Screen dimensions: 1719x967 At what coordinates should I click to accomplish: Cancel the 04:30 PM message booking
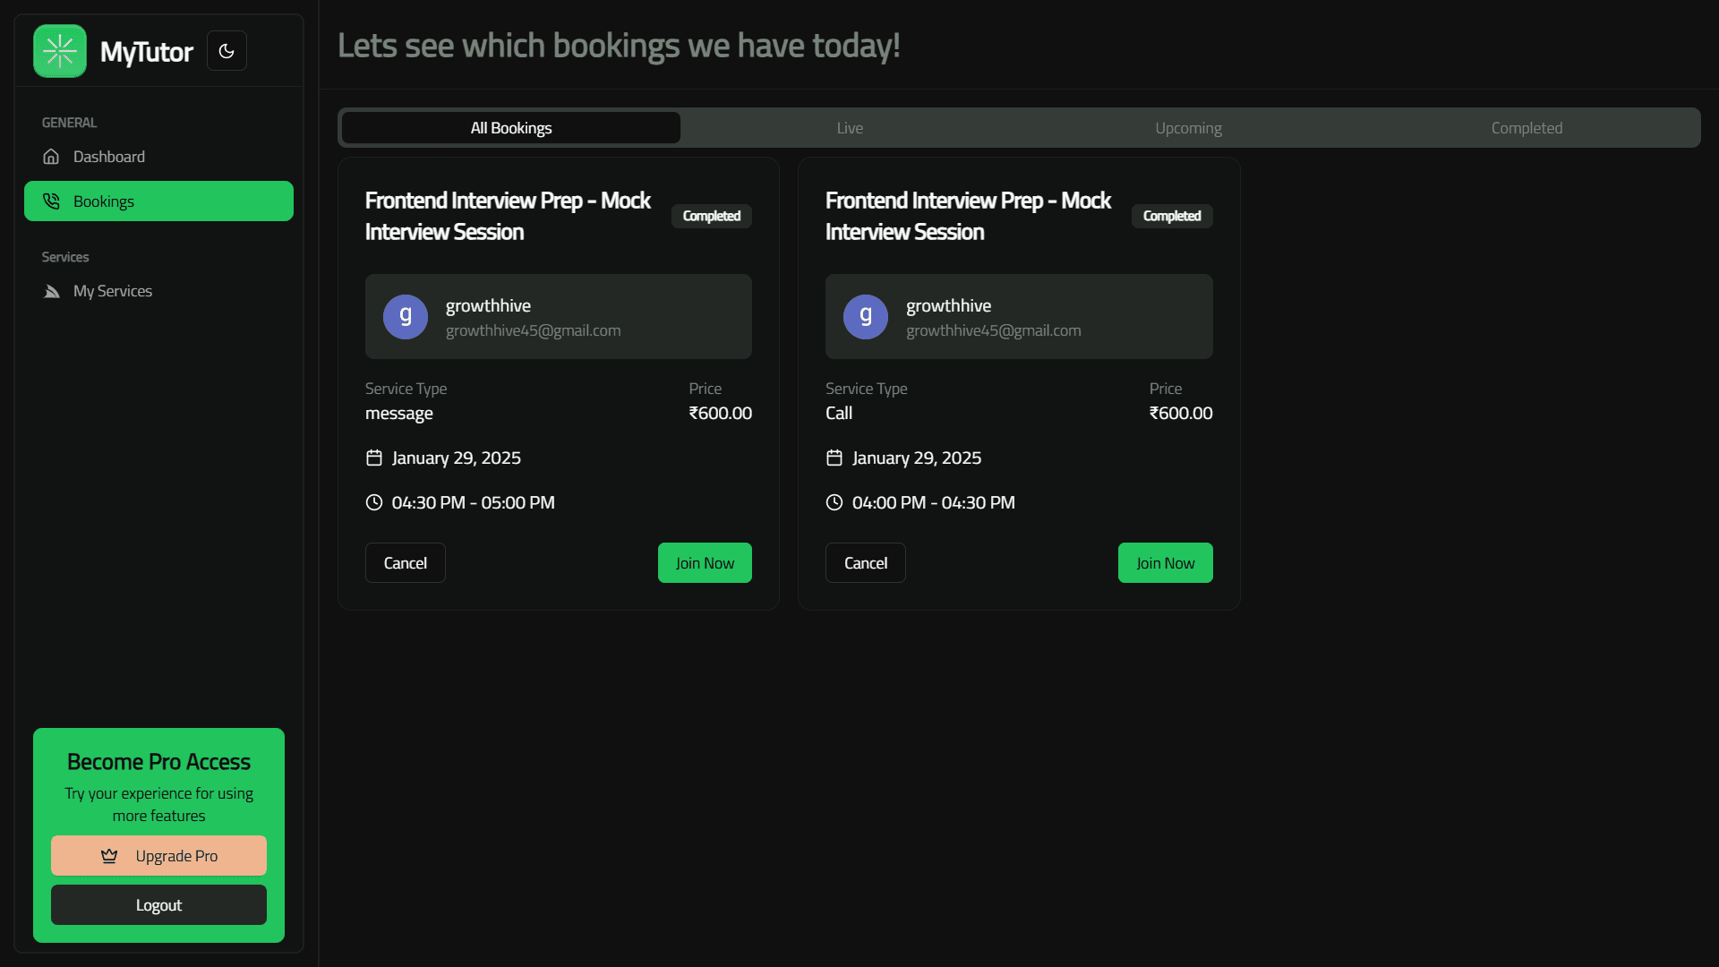[x=406, y=563]
